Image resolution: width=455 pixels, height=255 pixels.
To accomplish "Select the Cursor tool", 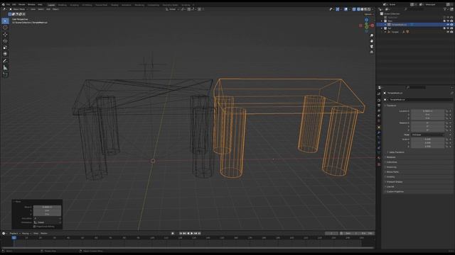I will (5, 28).
